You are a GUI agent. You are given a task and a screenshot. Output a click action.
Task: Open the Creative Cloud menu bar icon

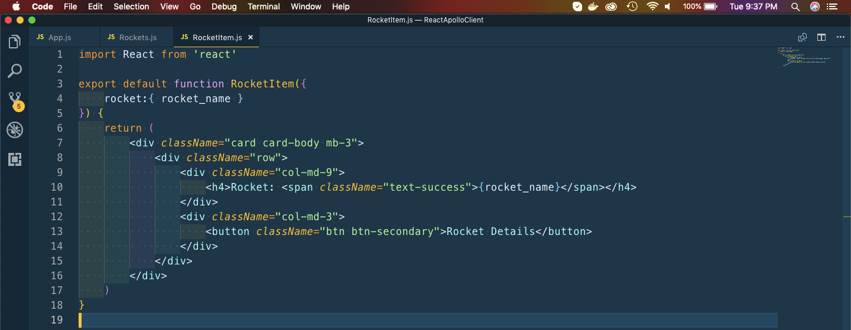(x=612, y=6)
